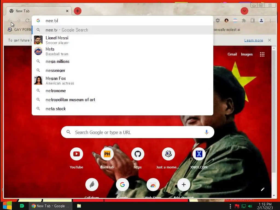
Task: Select the Mets baseball team suggestion
Action: tap(122, 51)
